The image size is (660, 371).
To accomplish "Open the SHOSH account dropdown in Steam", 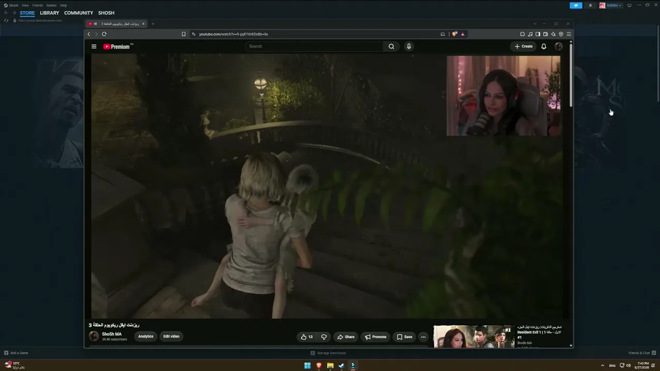I will click(610, 5).
